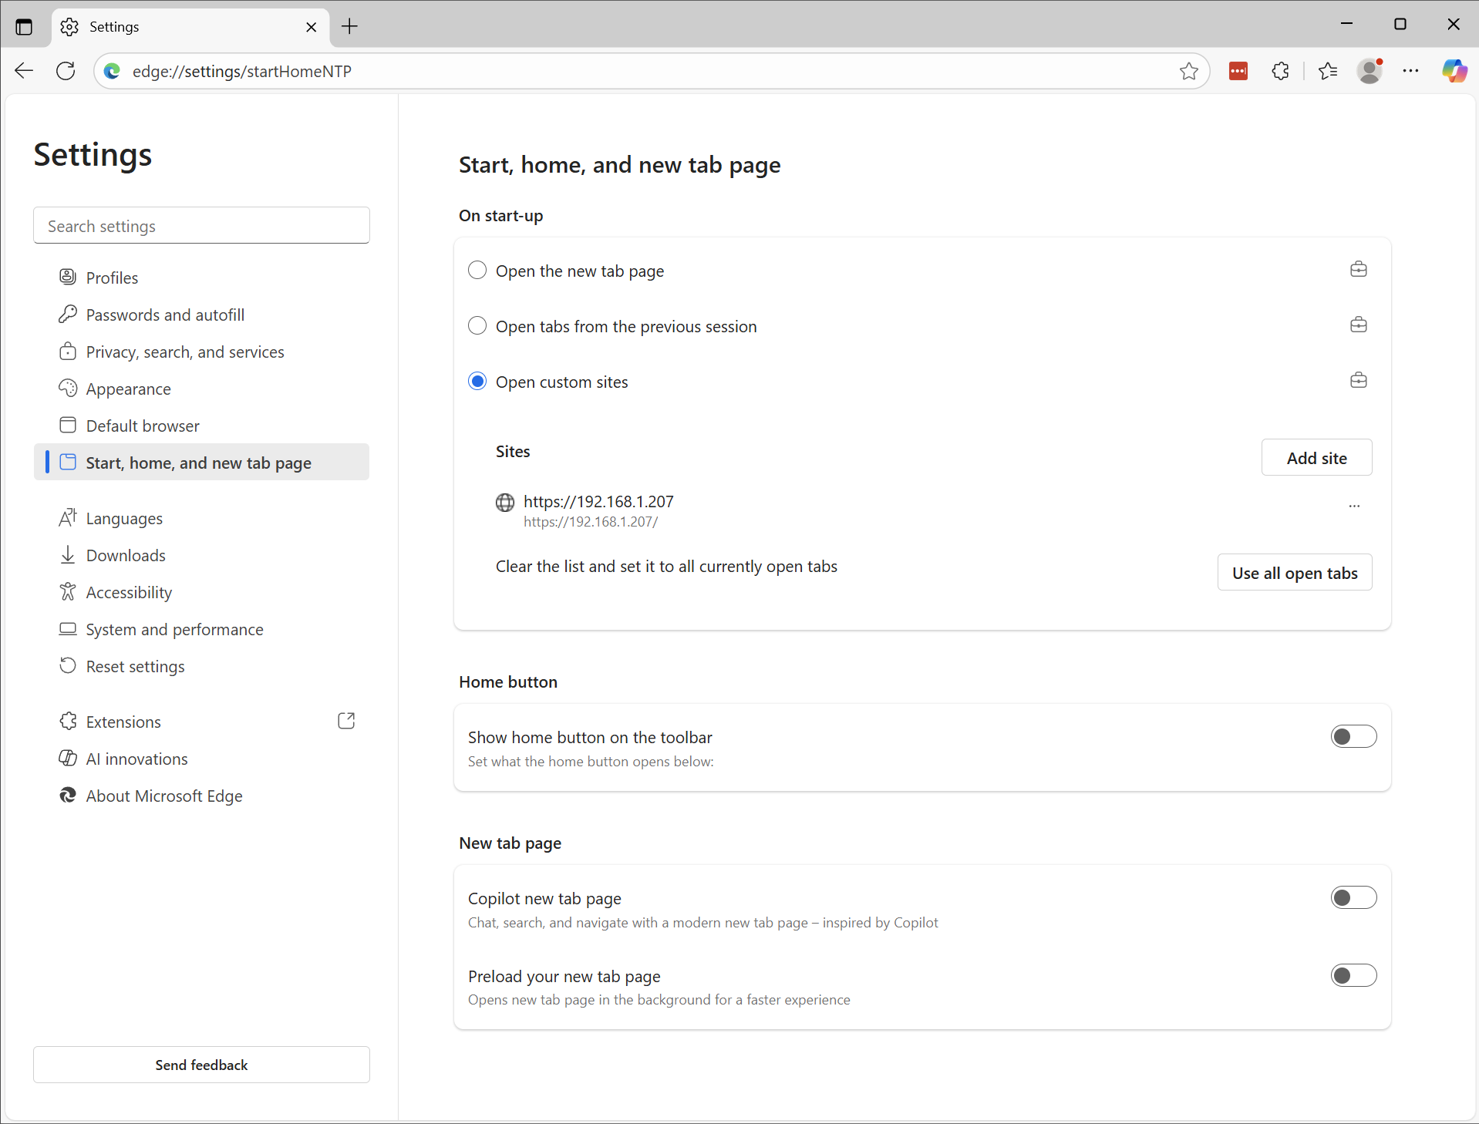Click the Accessibility figure icon in sidebar
Screen dimensions: 1479x1124
(68, 591)
